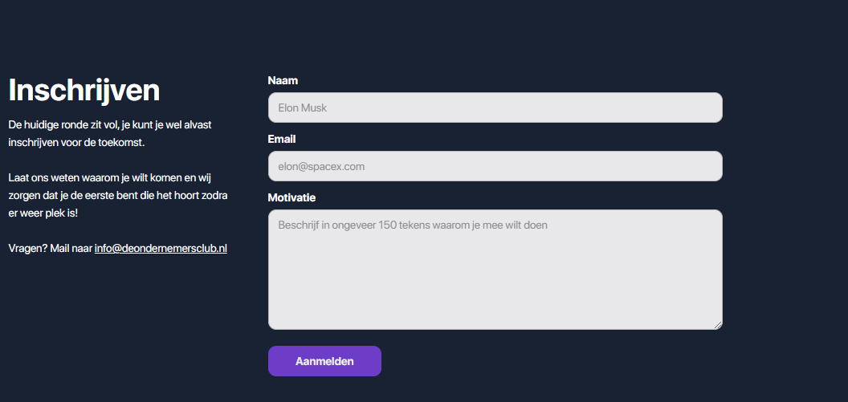This screenshot has height=402, width=848.
Task: Click the Naam input field
Action: click(x=495, y=108)
